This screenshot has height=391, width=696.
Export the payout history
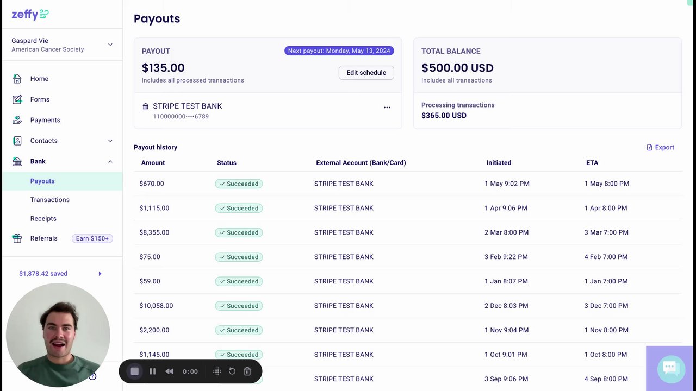(660, 147)
